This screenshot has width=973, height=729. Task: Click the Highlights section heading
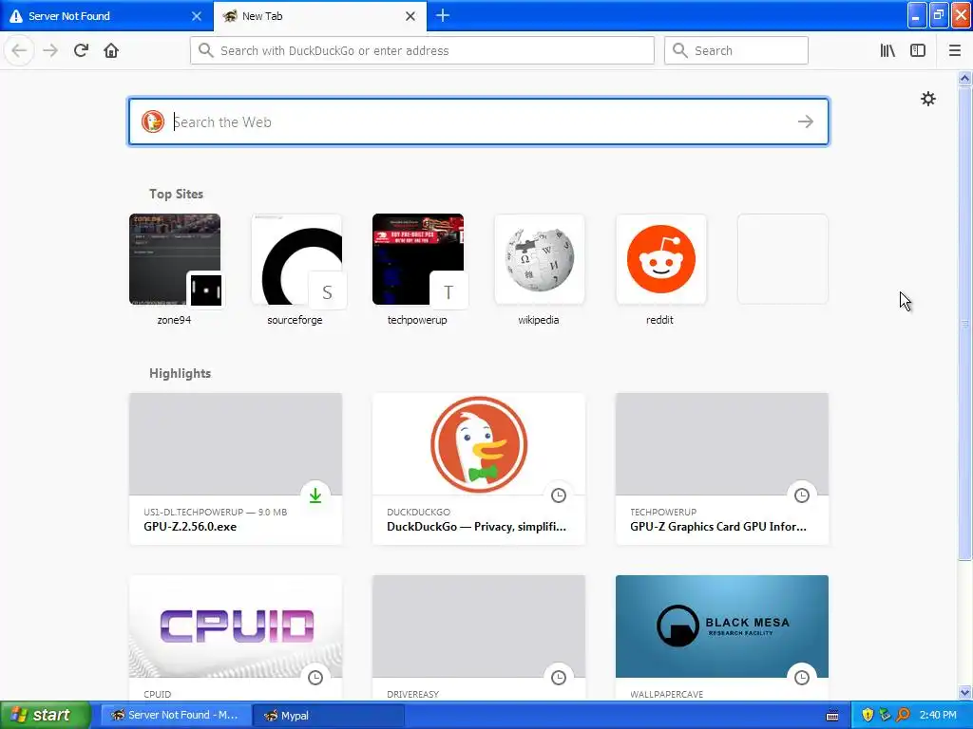pos(180,373)
